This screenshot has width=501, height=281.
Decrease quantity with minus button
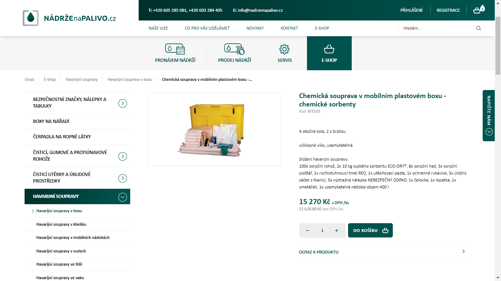[308, 231]
